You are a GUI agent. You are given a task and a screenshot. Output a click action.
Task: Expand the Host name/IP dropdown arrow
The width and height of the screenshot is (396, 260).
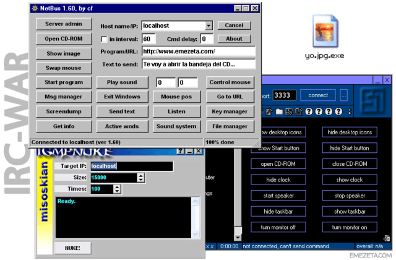(x=209, y=25)
